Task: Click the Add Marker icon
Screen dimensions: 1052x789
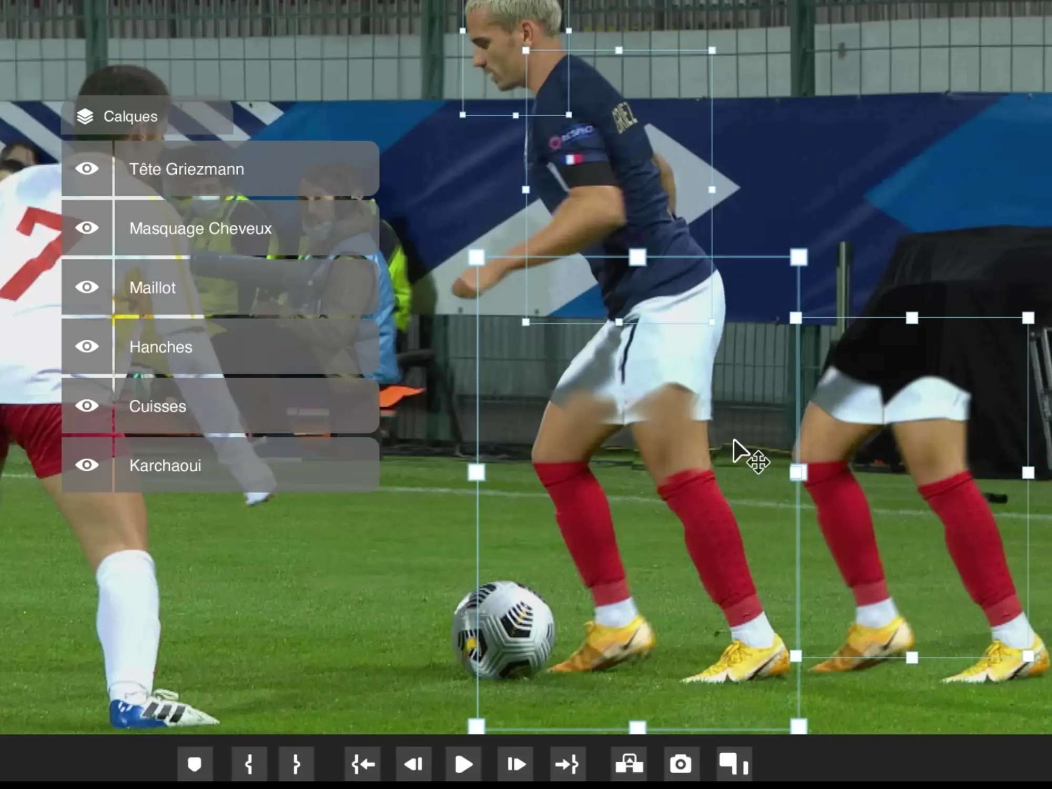Action: (x=195, y=764)
